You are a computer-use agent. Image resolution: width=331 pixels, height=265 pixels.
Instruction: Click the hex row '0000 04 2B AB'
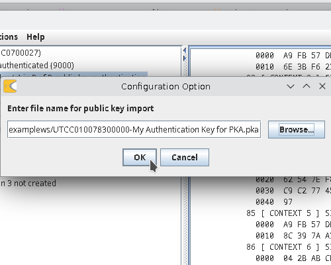pyautogui.click(x=293, y=258)
